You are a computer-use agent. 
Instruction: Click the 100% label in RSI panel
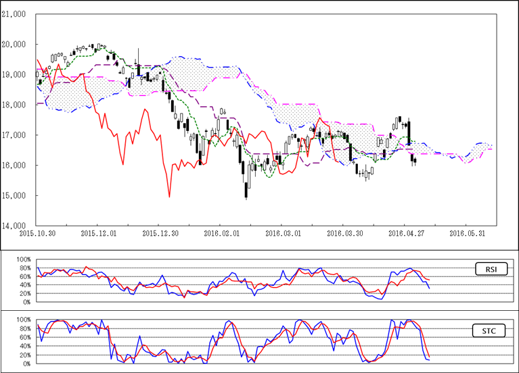(23, 259)
